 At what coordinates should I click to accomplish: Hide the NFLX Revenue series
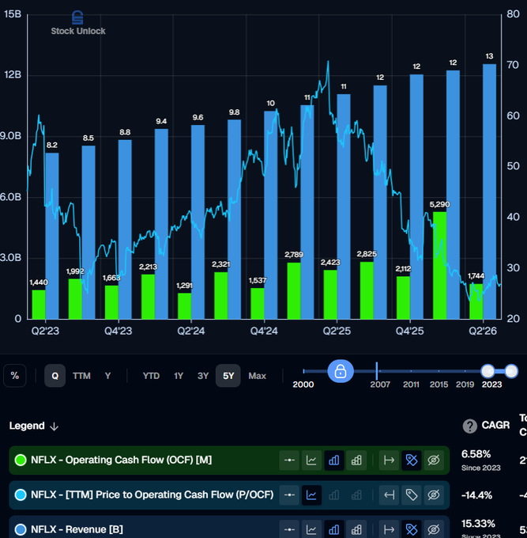(x=434, y=529)
